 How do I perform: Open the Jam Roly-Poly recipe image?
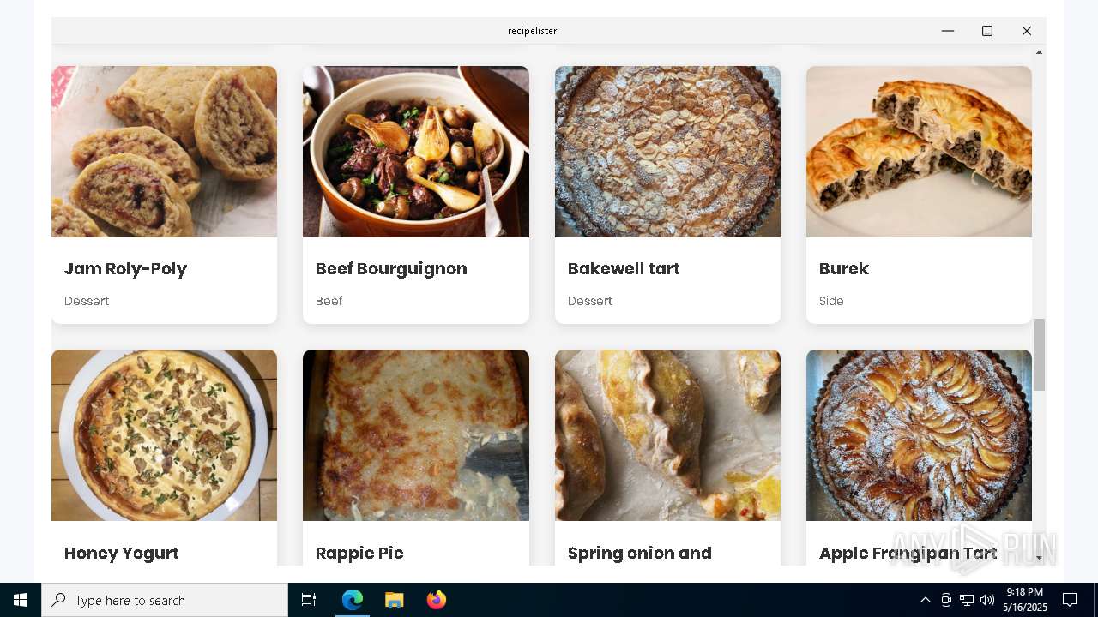164,152
